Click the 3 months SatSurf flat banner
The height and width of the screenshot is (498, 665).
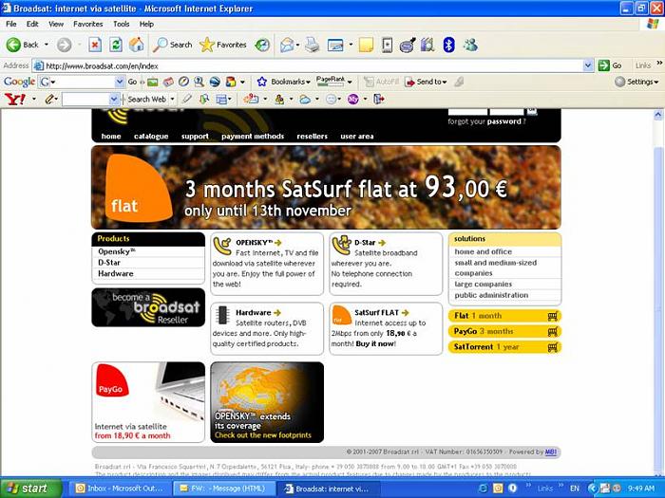326,187
